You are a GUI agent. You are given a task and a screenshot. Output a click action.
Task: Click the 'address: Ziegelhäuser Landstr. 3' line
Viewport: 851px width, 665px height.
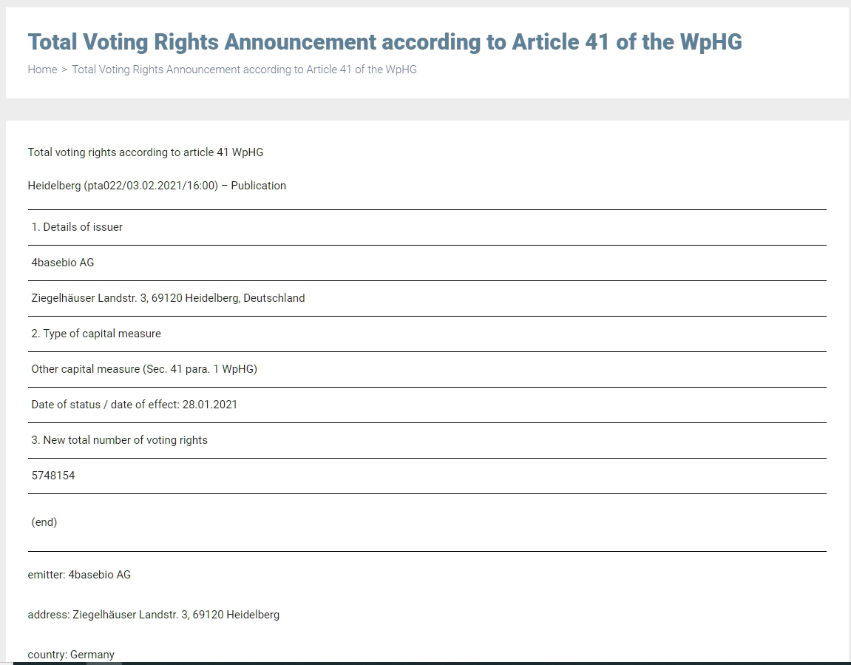point(154,615)
